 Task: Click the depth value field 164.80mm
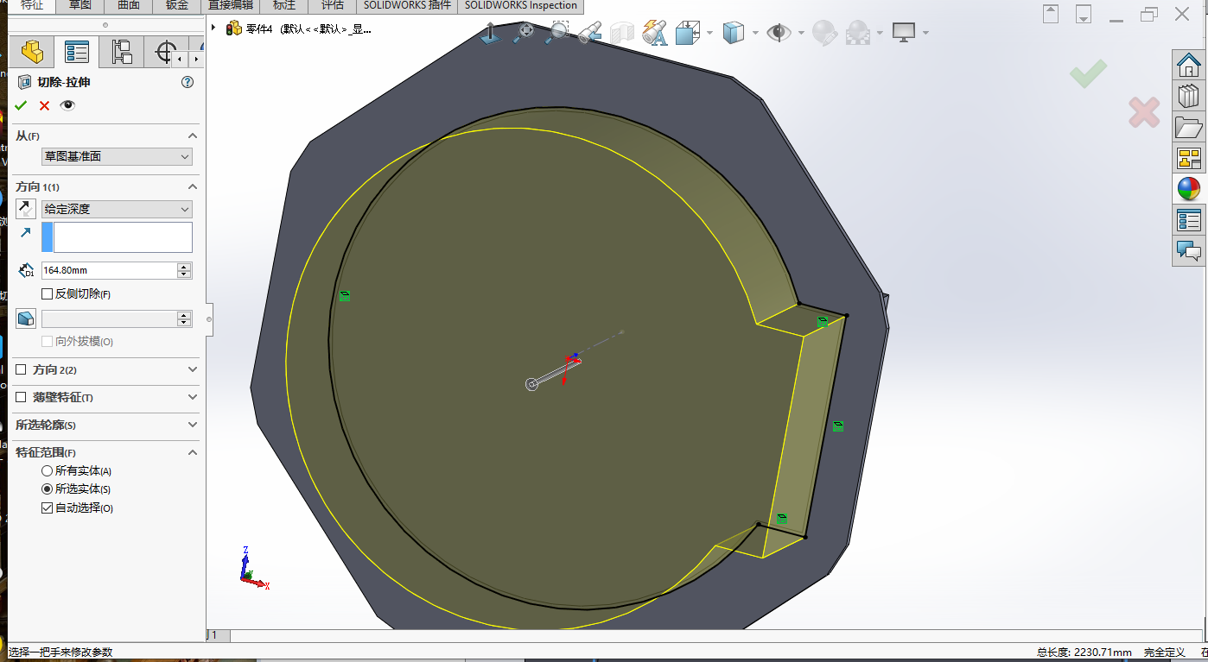[109, 270]
